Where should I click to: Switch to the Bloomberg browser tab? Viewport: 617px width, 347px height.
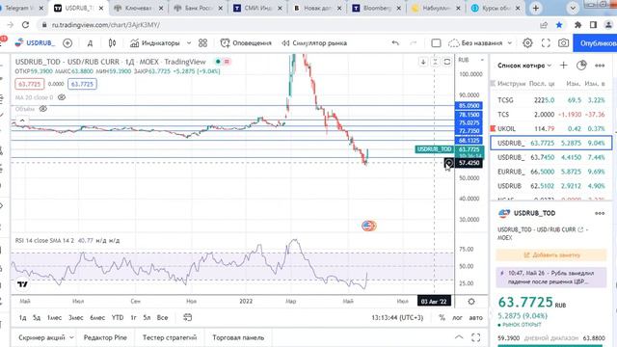pos(377,8)
